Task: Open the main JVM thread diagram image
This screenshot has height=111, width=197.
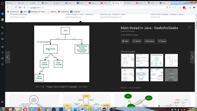Action: pyautogui.click(x=62, y=54)
